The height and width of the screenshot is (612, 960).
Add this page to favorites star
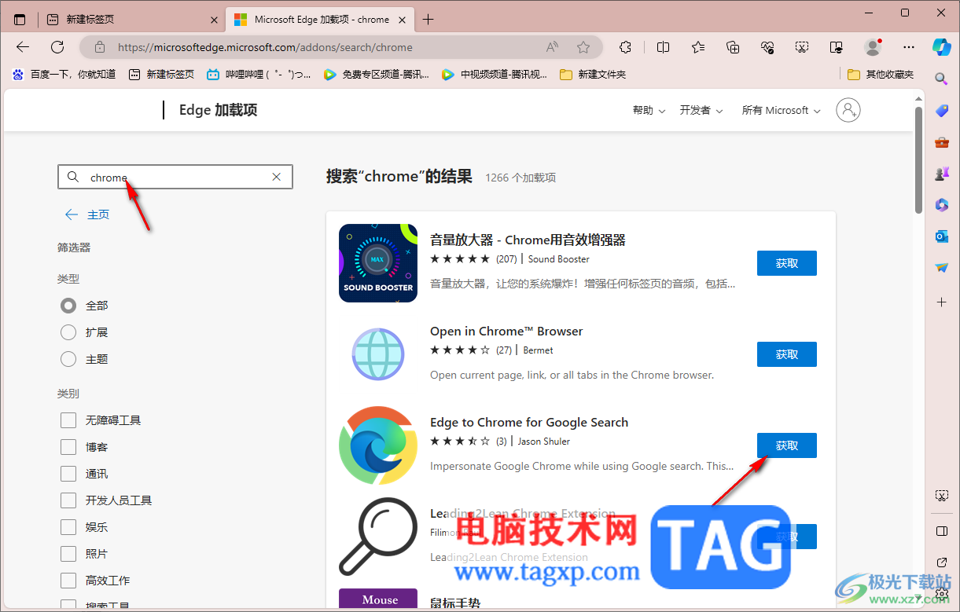(x=583, y=47)
